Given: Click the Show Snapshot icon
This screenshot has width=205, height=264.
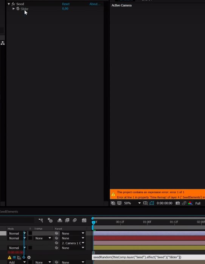Looking at the screenshot, I should (184, 203).
